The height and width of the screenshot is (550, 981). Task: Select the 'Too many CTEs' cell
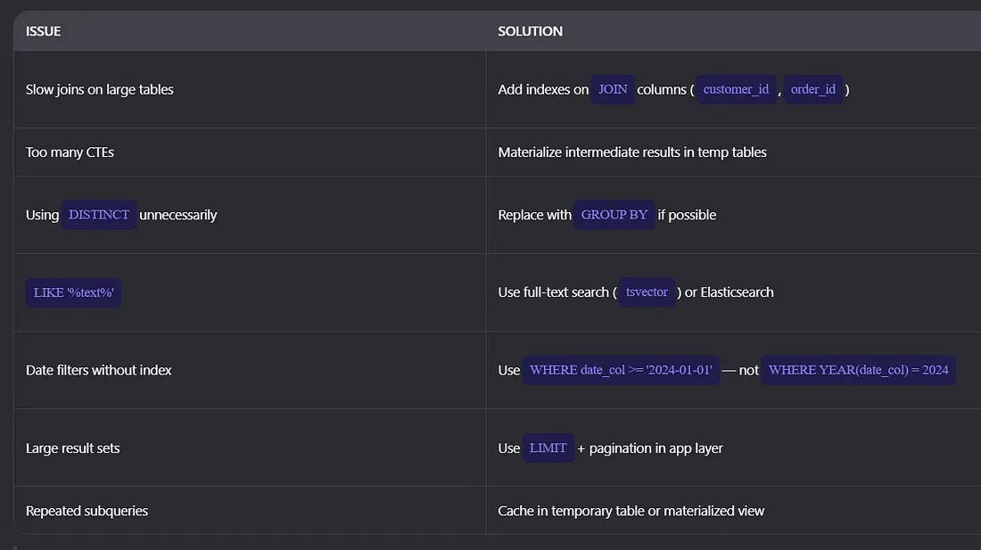coord(70,152)
